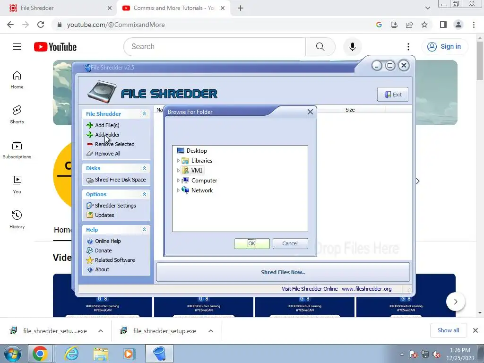Expand the Computer tree node
The image size is (484, 363).
tap(178, 181)
